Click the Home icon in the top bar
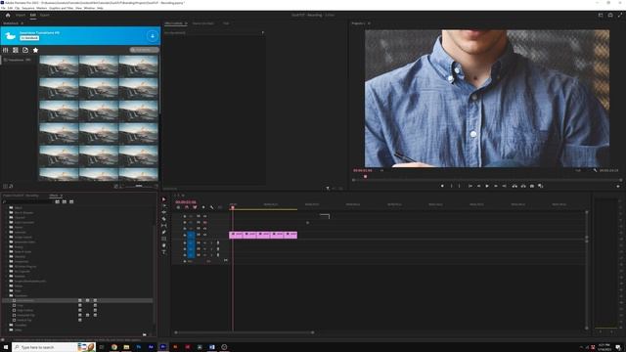 8,16
